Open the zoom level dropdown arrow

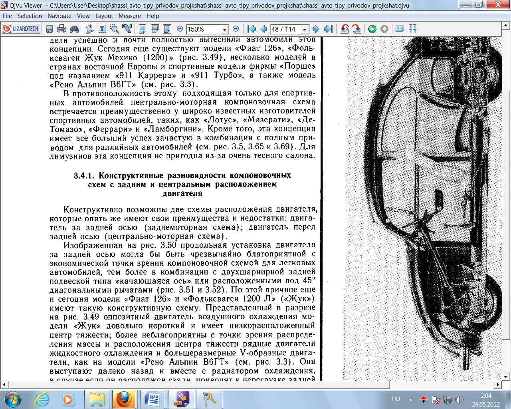pyautogui.click(x=225, y=29)
